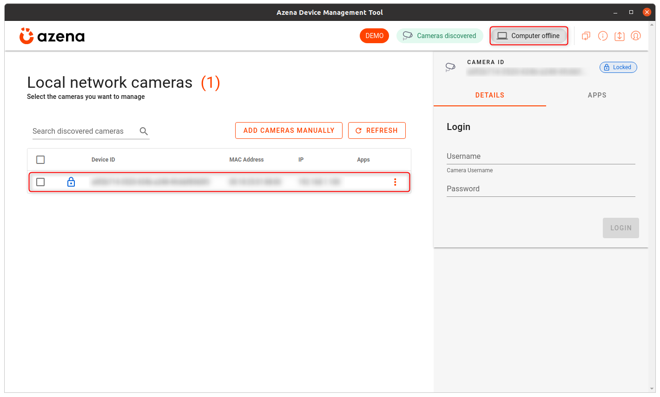This screenshot has height=397, width=660.
Task: Click the upload/download arrows box icon
Action: point(620,36)
